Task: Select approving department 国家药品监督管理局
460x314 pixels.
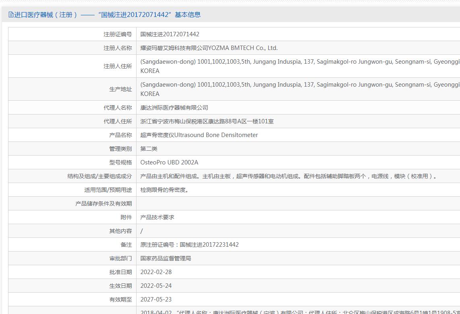Action: click(x=166, y=258)
